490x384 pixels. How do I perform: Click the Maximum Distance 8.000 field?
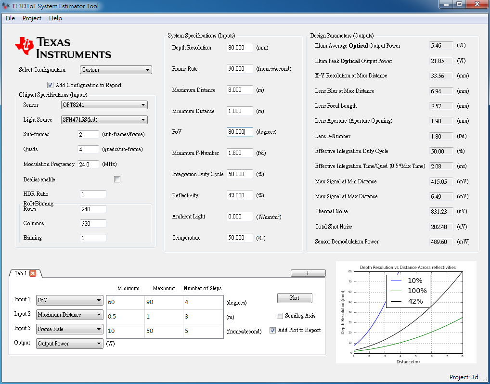click(x=240, y=90)
